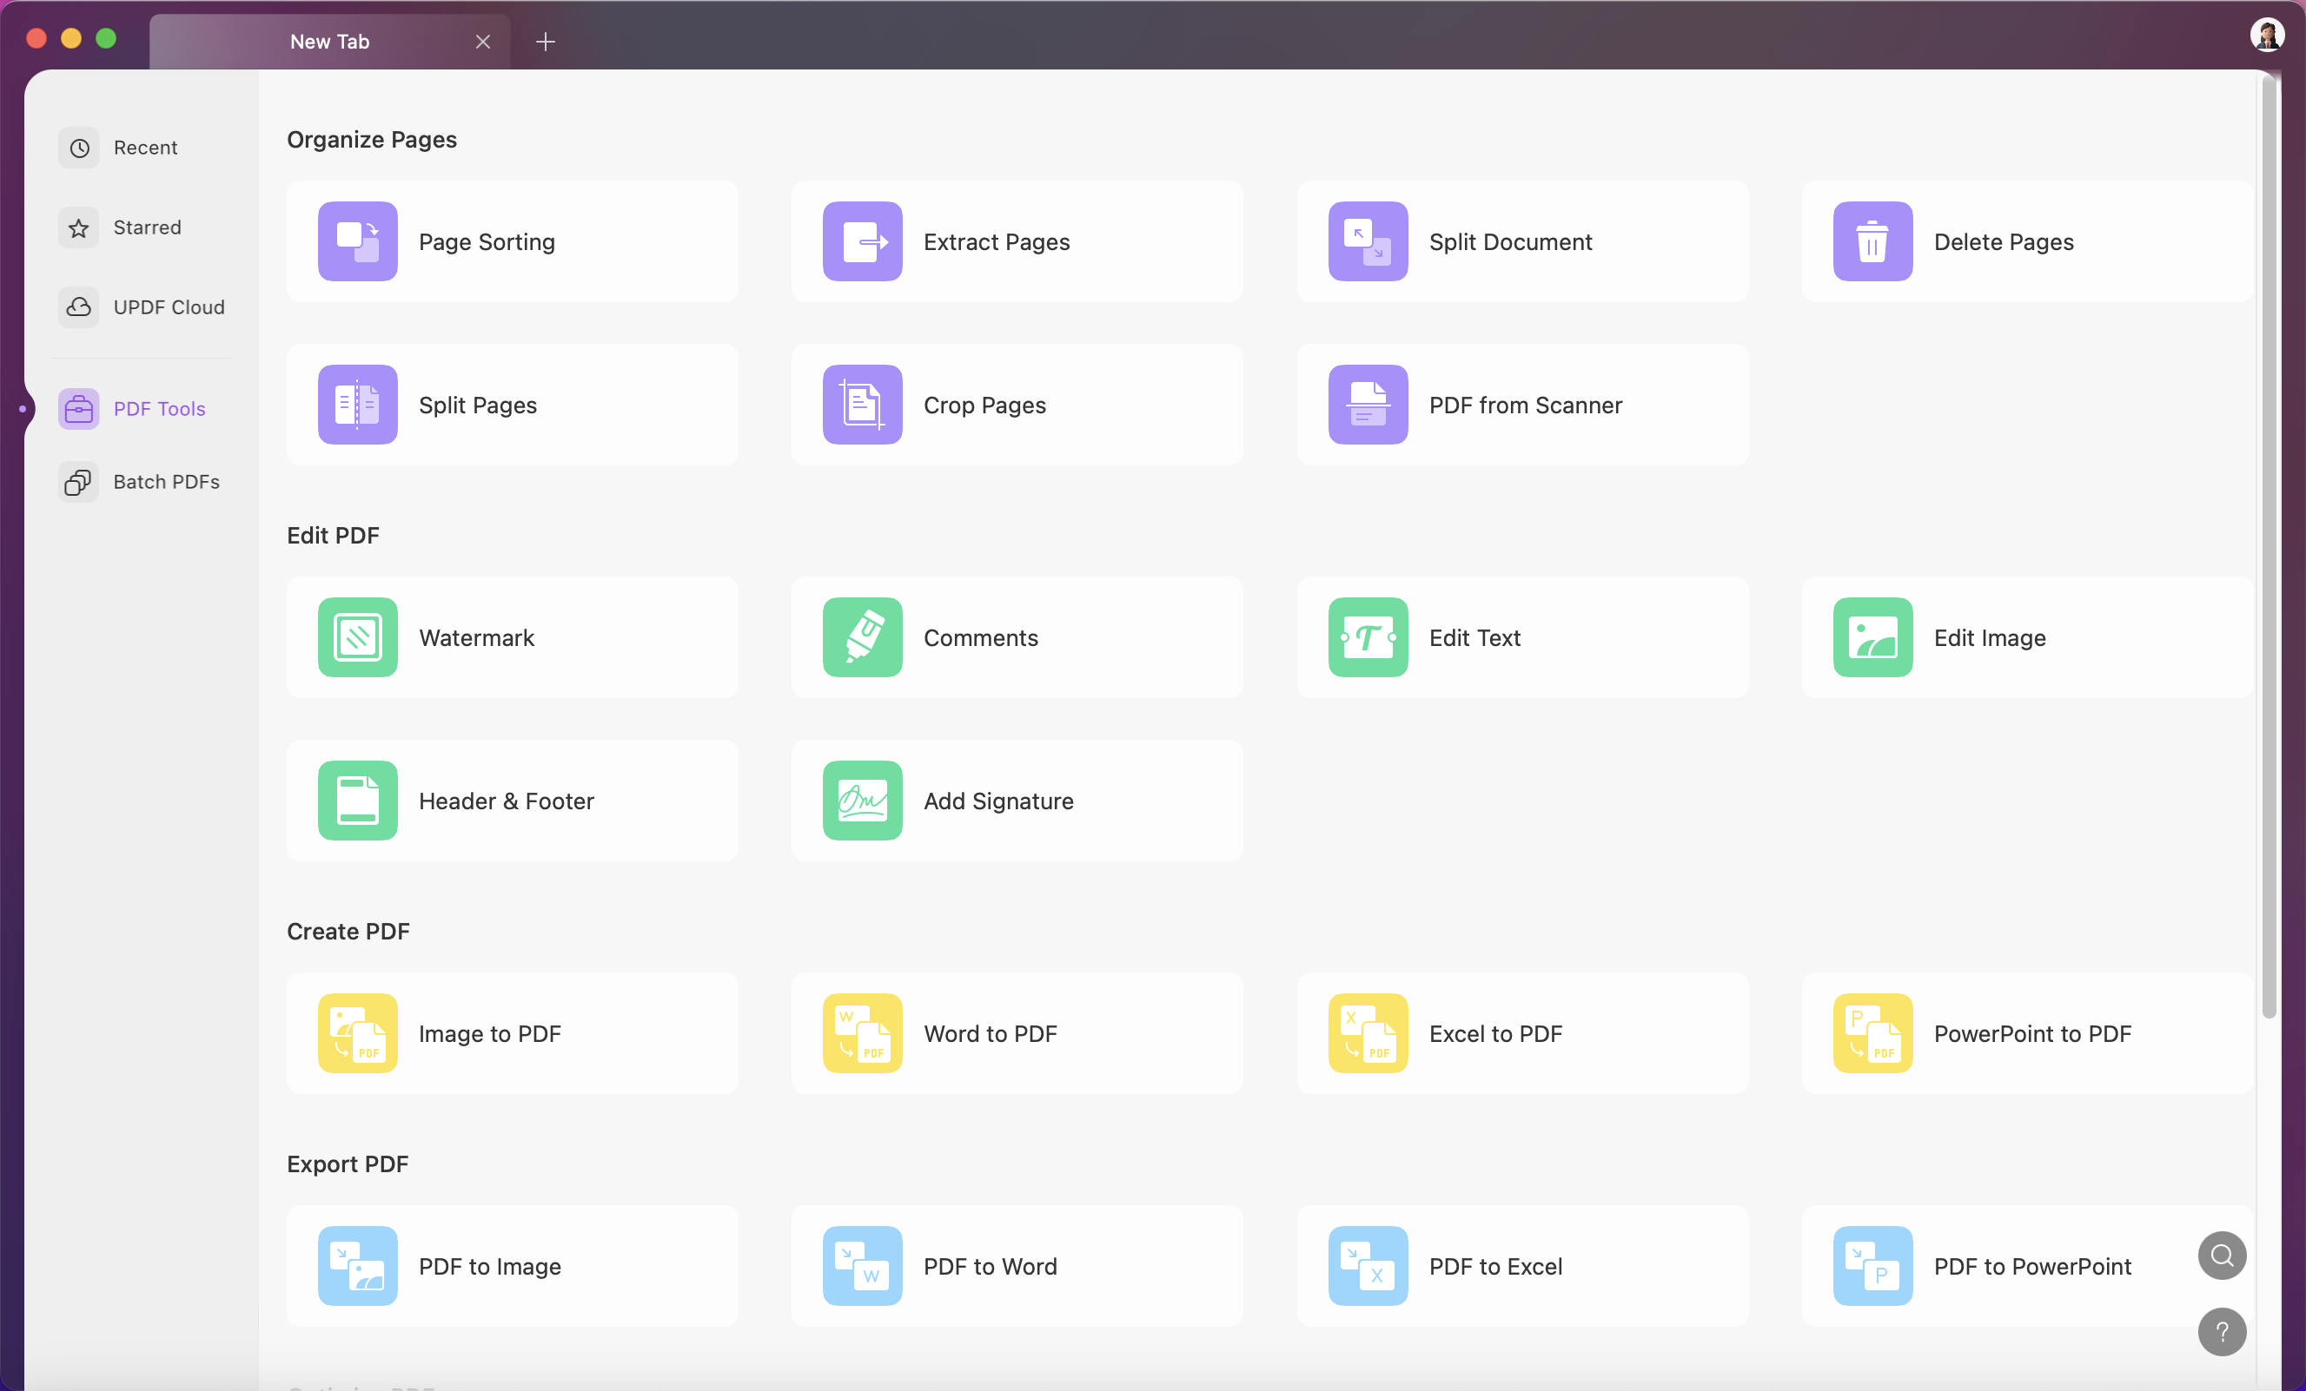Click the Watermark tool icon

coord(357,637)
